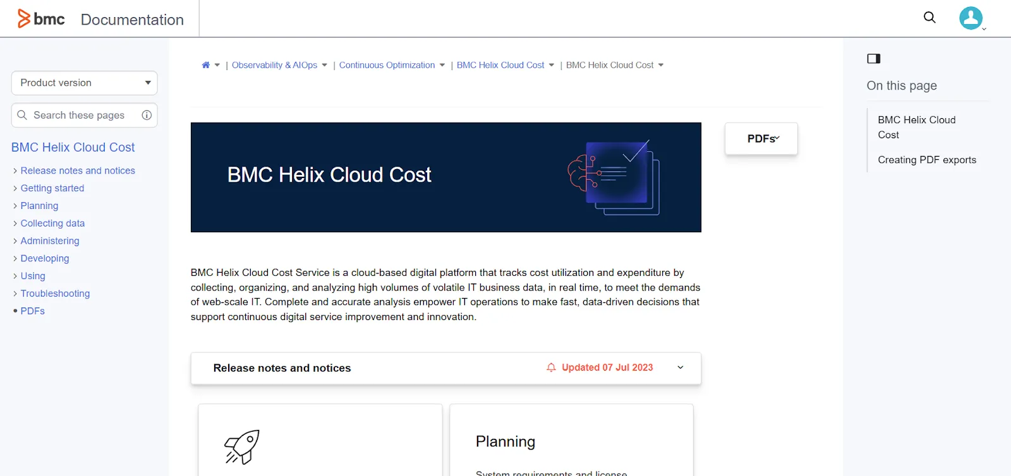Go to Continuous Optimization breadcrumb link
Viewport: 1011px width, 476px height.
tap(387, 65)
